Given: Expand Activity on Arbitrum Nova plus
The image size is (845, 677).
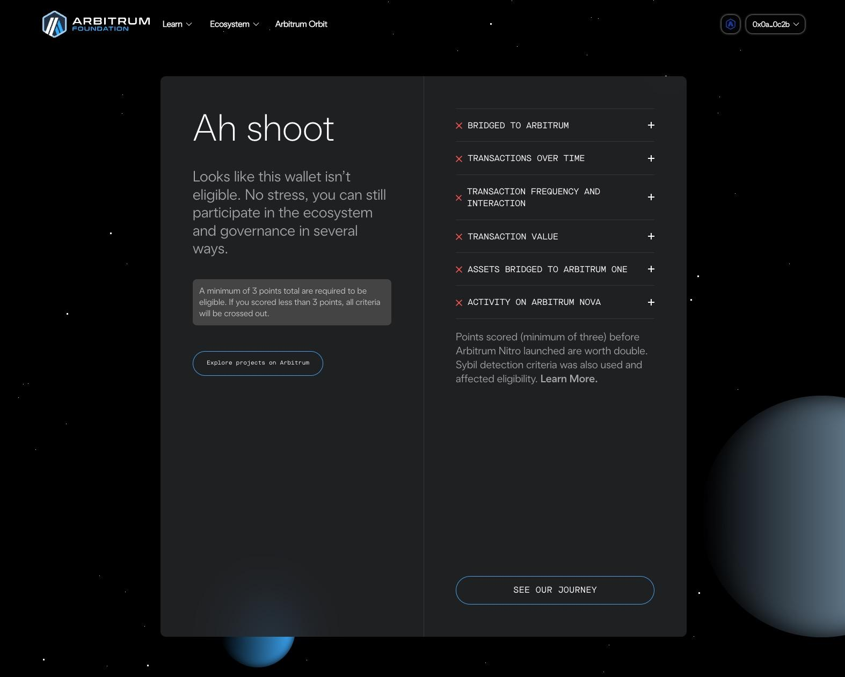Looking at the screenshot, I should tap(651, 302).
